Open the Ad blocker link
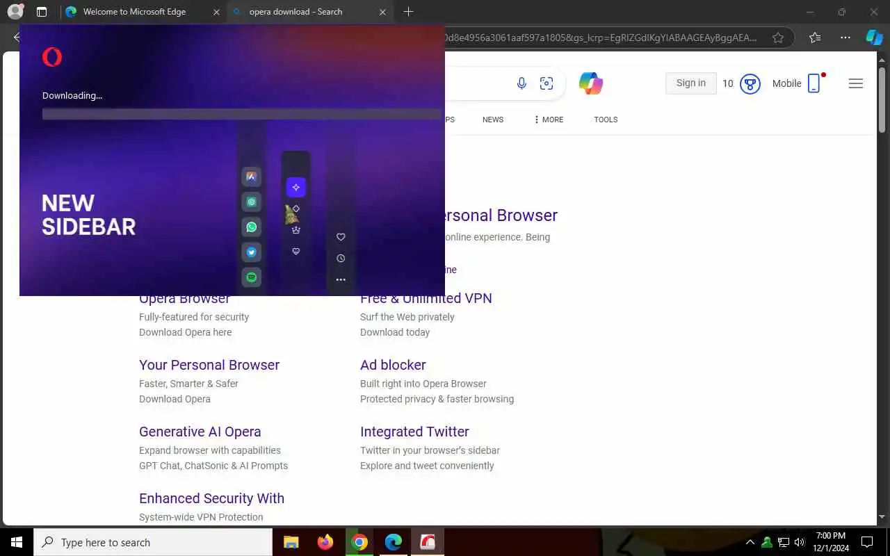This screenshot has height=556, width=890. (x=393, y=365)
